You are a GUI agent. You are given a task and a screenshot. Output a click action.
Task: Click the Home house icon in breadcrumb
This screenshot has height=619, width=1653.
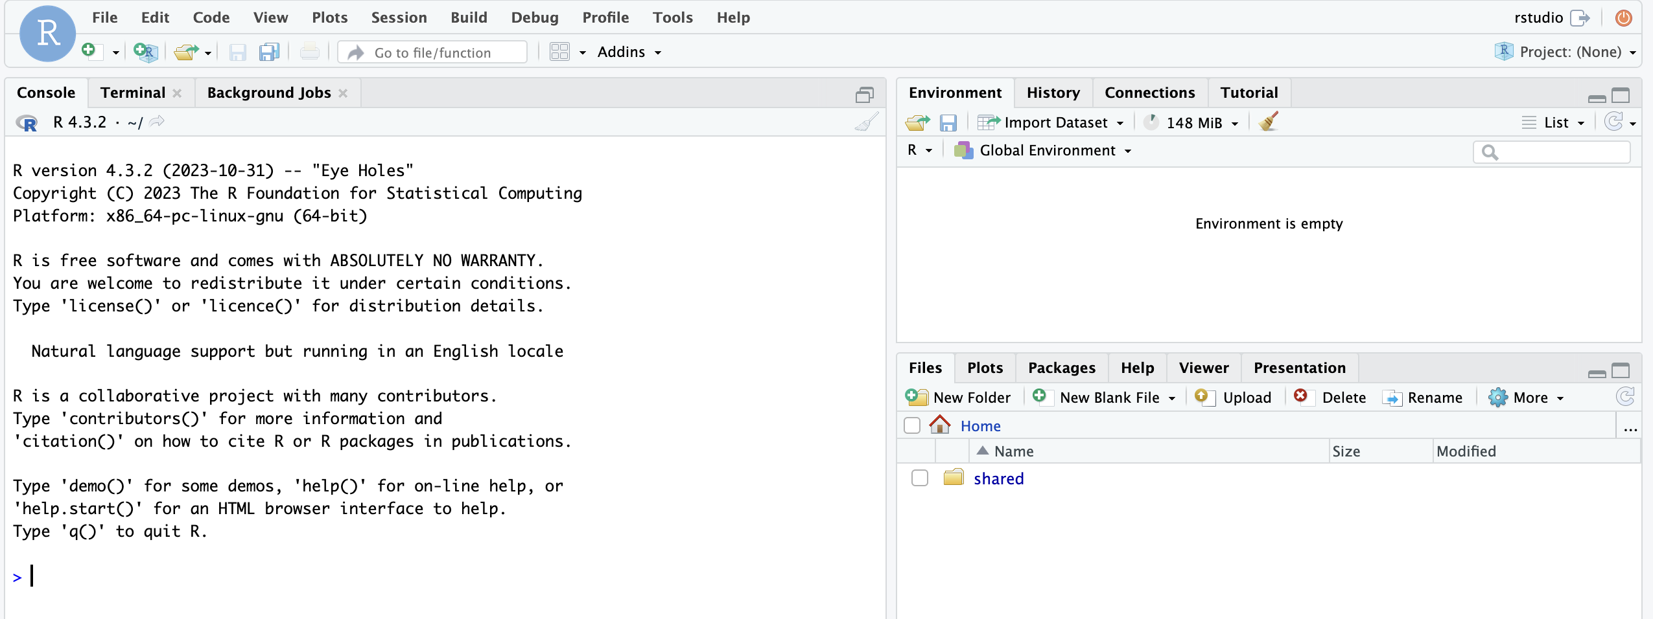940,425
